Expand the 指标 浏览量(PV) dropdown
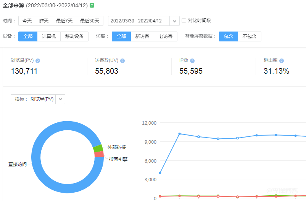Viewport: 306px width, 201px height. [61, 99]
